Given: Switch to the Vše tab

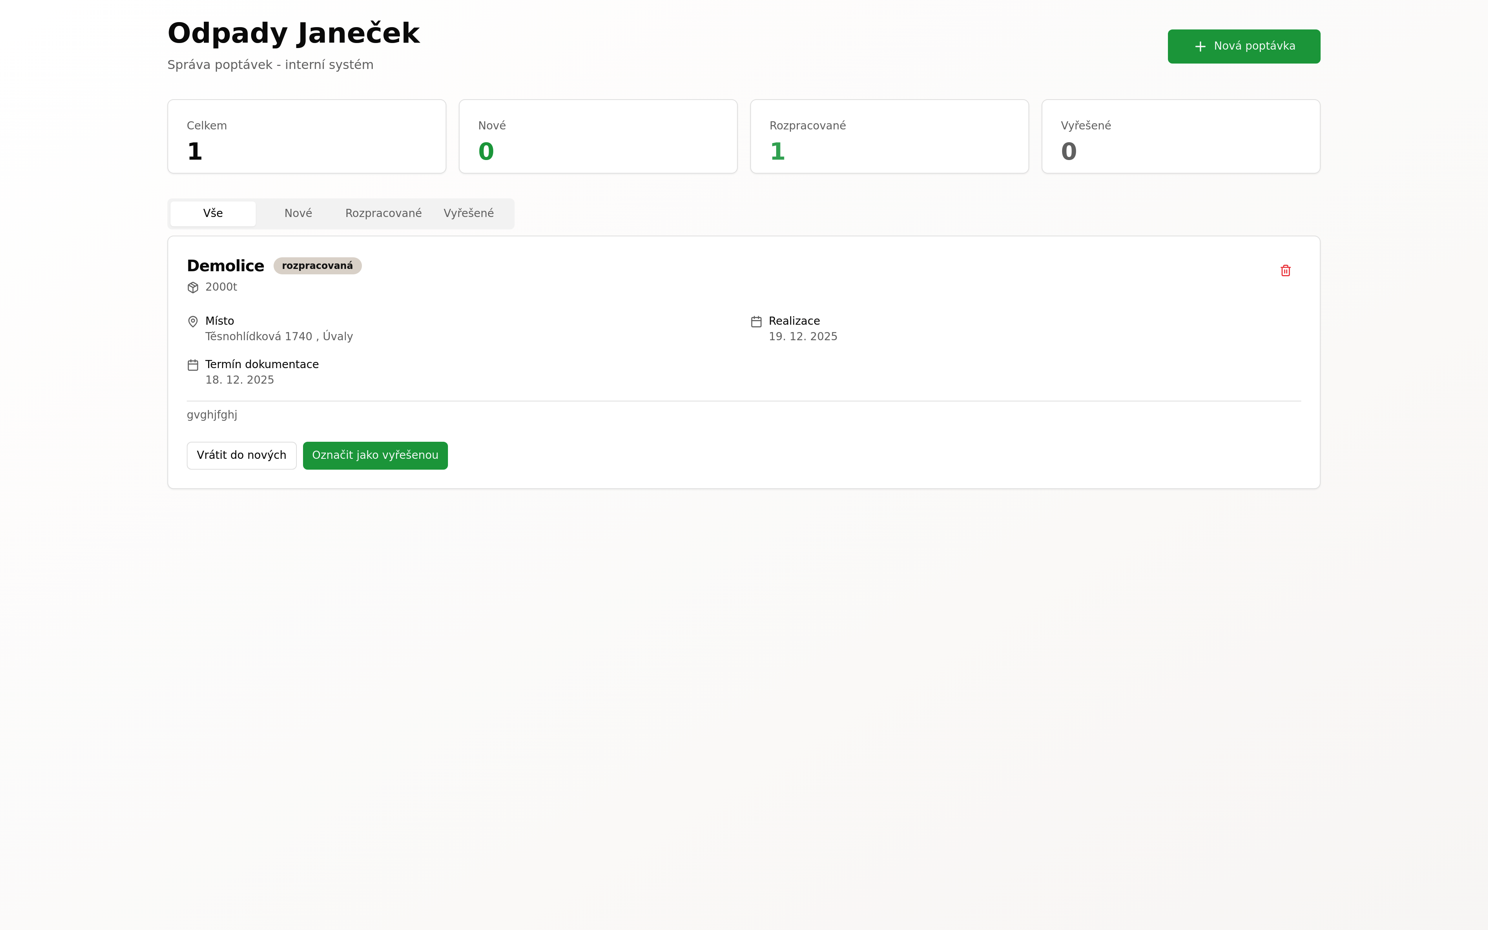Looking at the screenshot, I should pyautogui.click(x=213, y=214).
